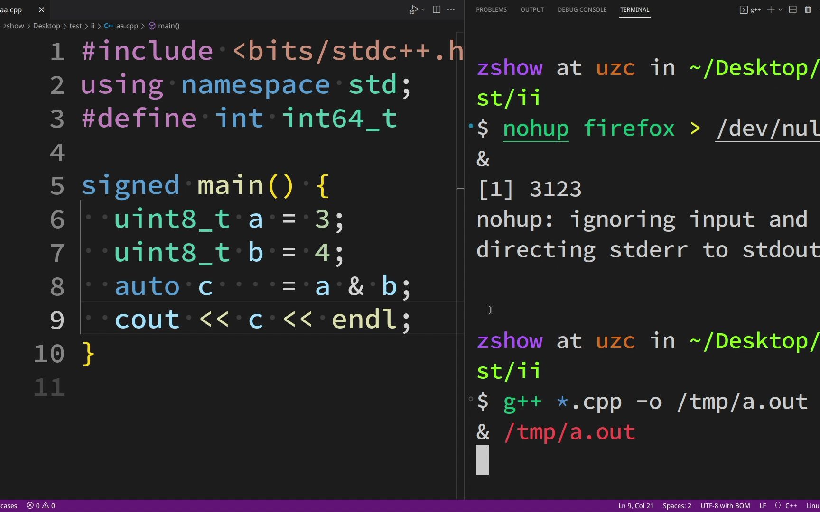Close the aa.cpp editor tab

point(41,9)
